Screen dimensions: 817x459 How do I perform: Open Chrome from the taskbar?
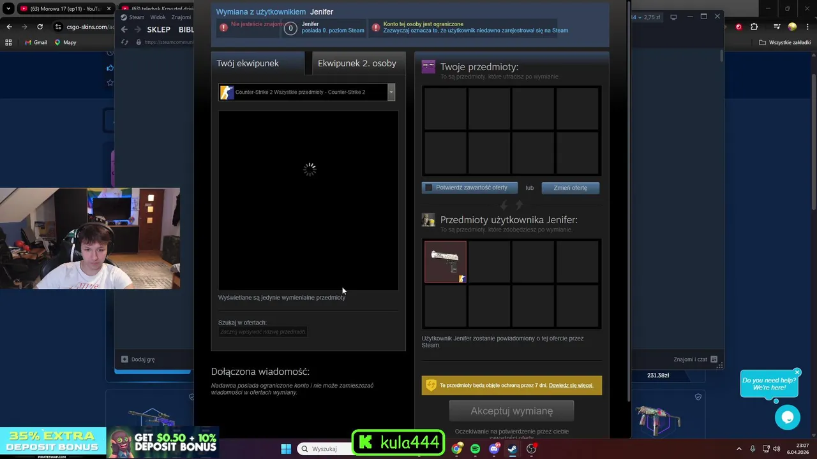pos(456,449)
